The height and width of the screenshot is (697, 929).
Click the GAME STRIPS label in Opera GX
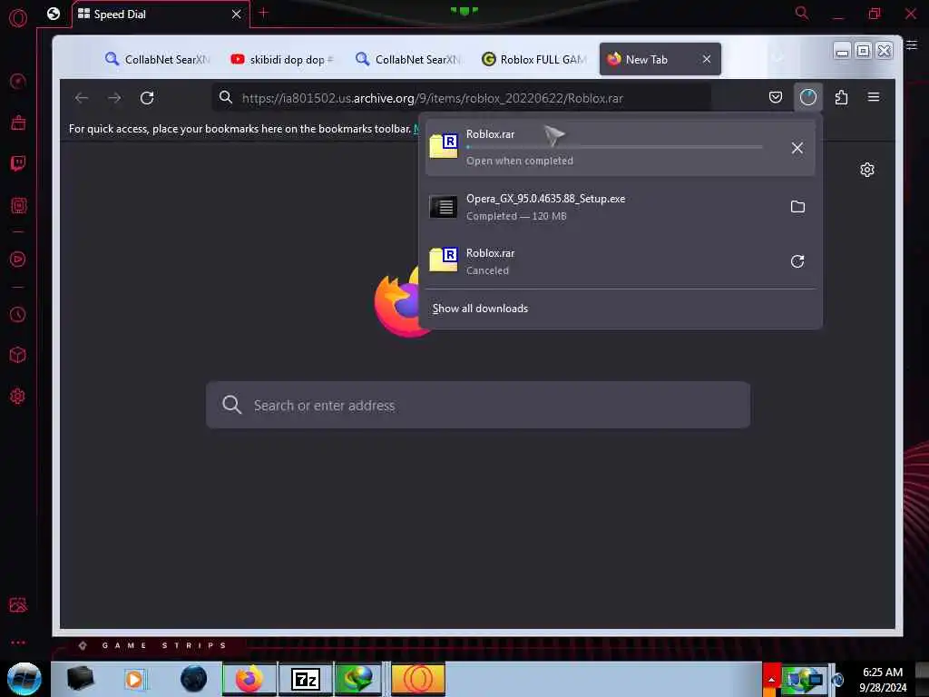click(164, 645)
